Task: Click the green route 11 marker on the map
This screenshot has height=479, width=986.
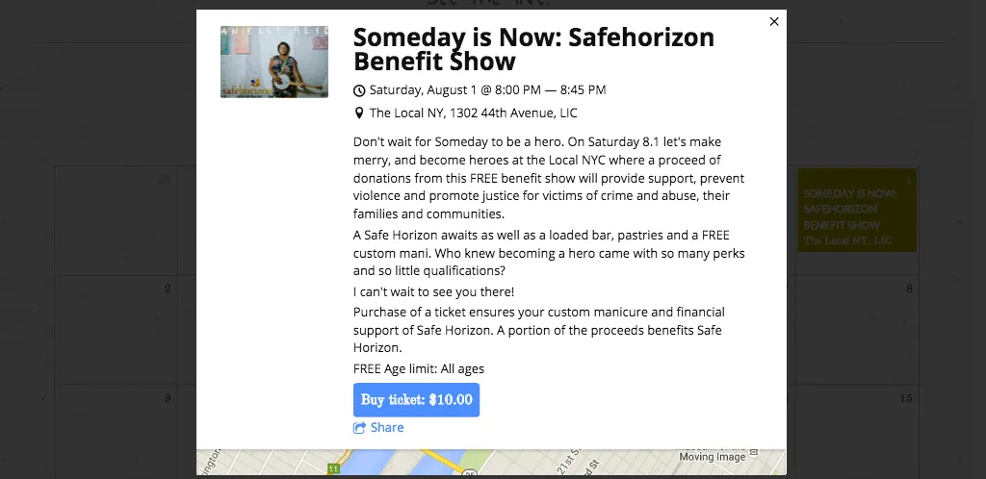Action: tap(333, 468)
